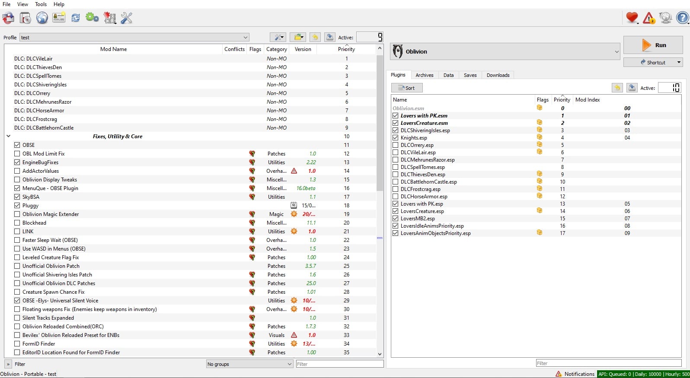This screenshot has height=378, width=690.
Task: Open the Help question mark icon
Action: (x=683, y=18)
